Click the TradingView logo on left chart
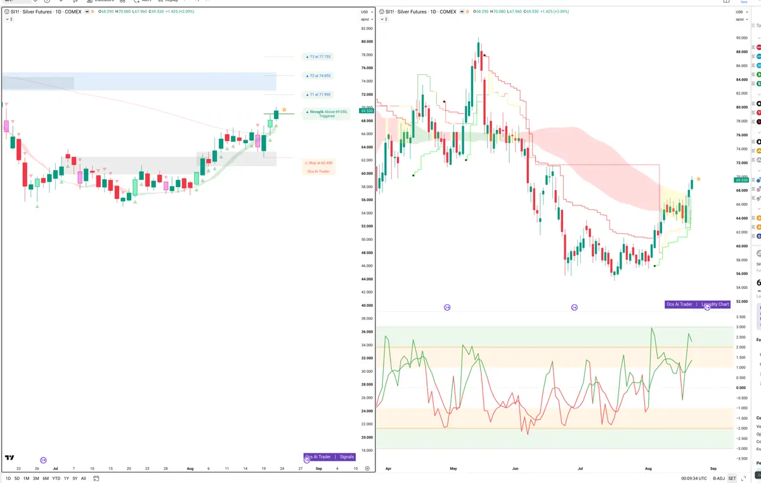 point(10,458)
